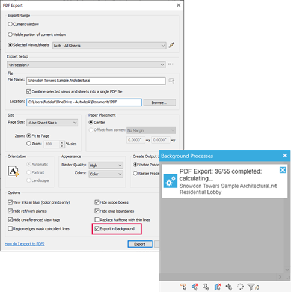The width and height of the screenshot is (291, 292).
Task: Toggle the Select Links status bar icon
Action: click(x=183, y=287)
